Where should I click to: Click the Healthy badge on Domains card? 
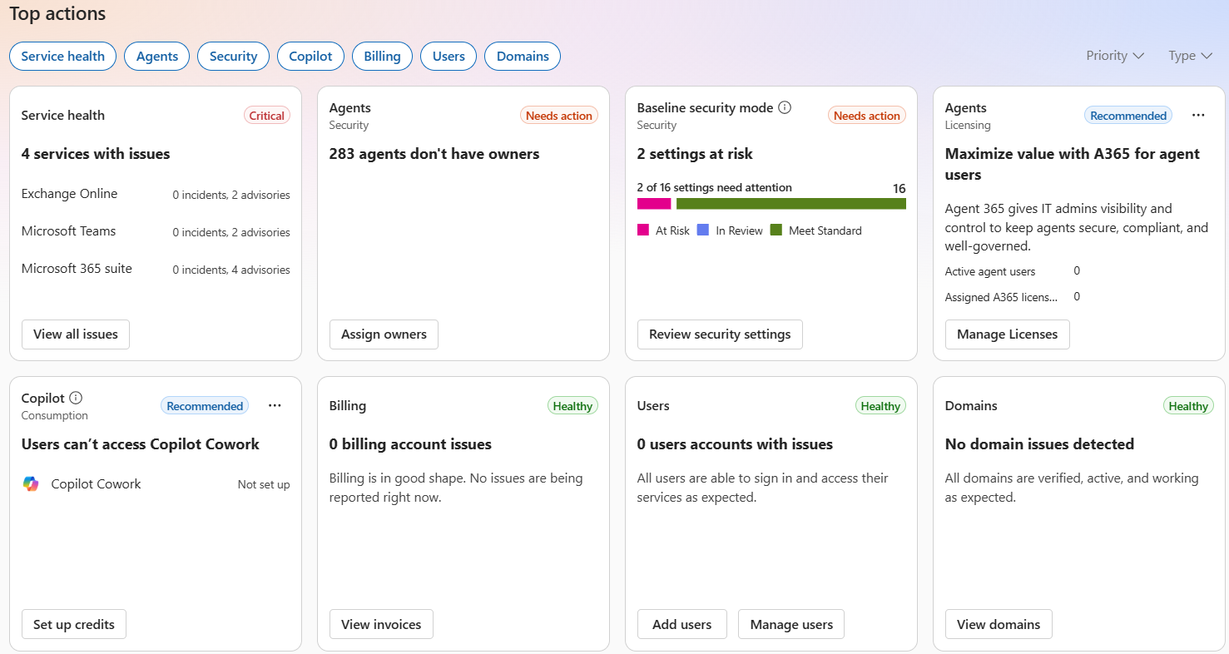coord(1188,406)
